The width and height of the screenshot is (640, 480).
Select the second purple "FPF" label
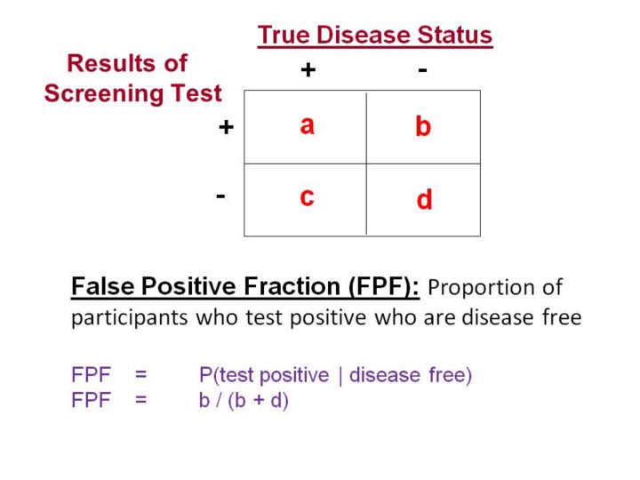click(91, 400)
